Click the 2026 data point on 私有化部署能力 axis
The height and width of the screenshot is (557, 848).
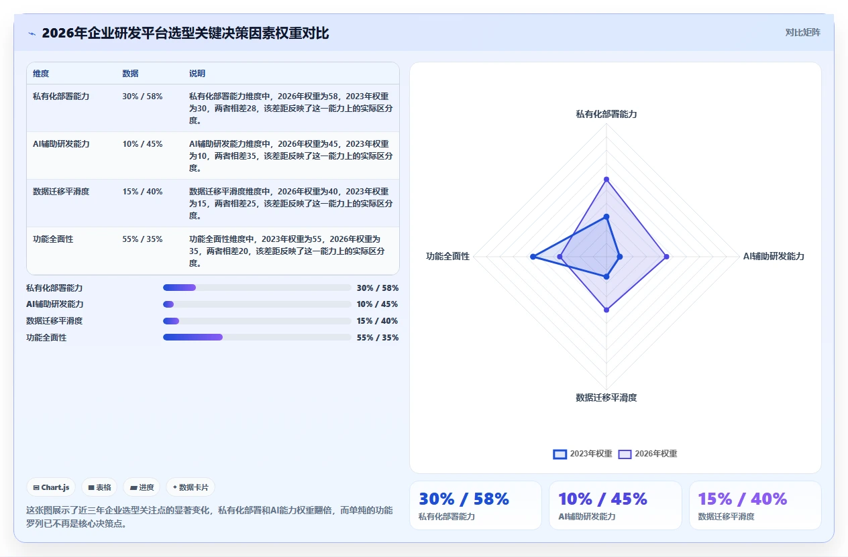(606, 179)
